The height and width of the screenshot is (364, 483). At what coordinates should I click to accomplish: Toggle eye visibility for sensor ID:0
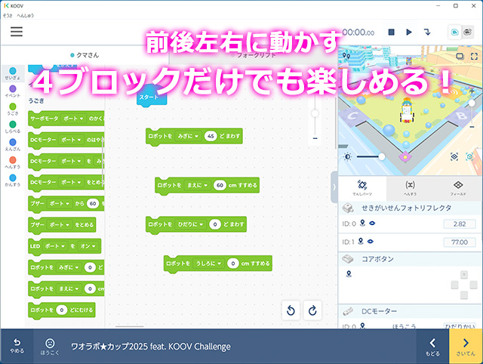[372, 223]
